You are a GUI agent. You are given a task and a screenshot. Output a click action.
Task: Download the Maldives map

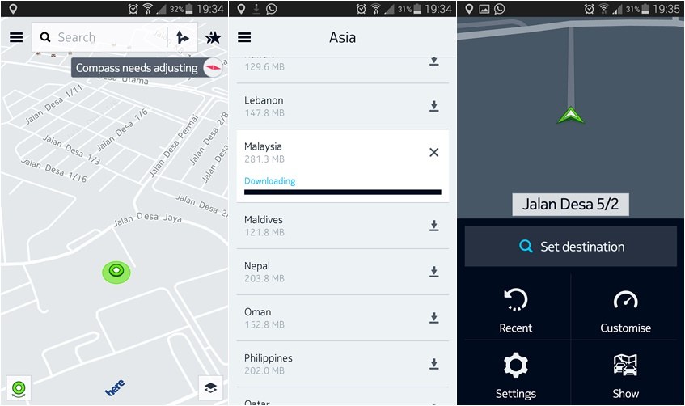pyautogui.click(x=433, y=226)
